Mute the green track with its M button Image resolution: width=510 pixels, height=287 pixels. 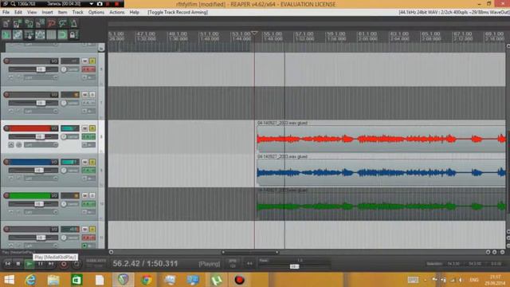(x=85, y=195)
